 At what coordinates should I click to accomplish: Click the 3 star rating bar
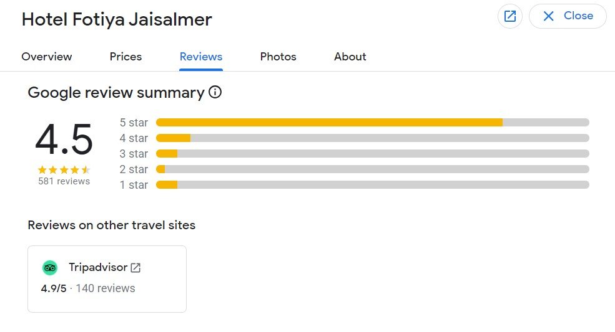[x=372, y=154]
